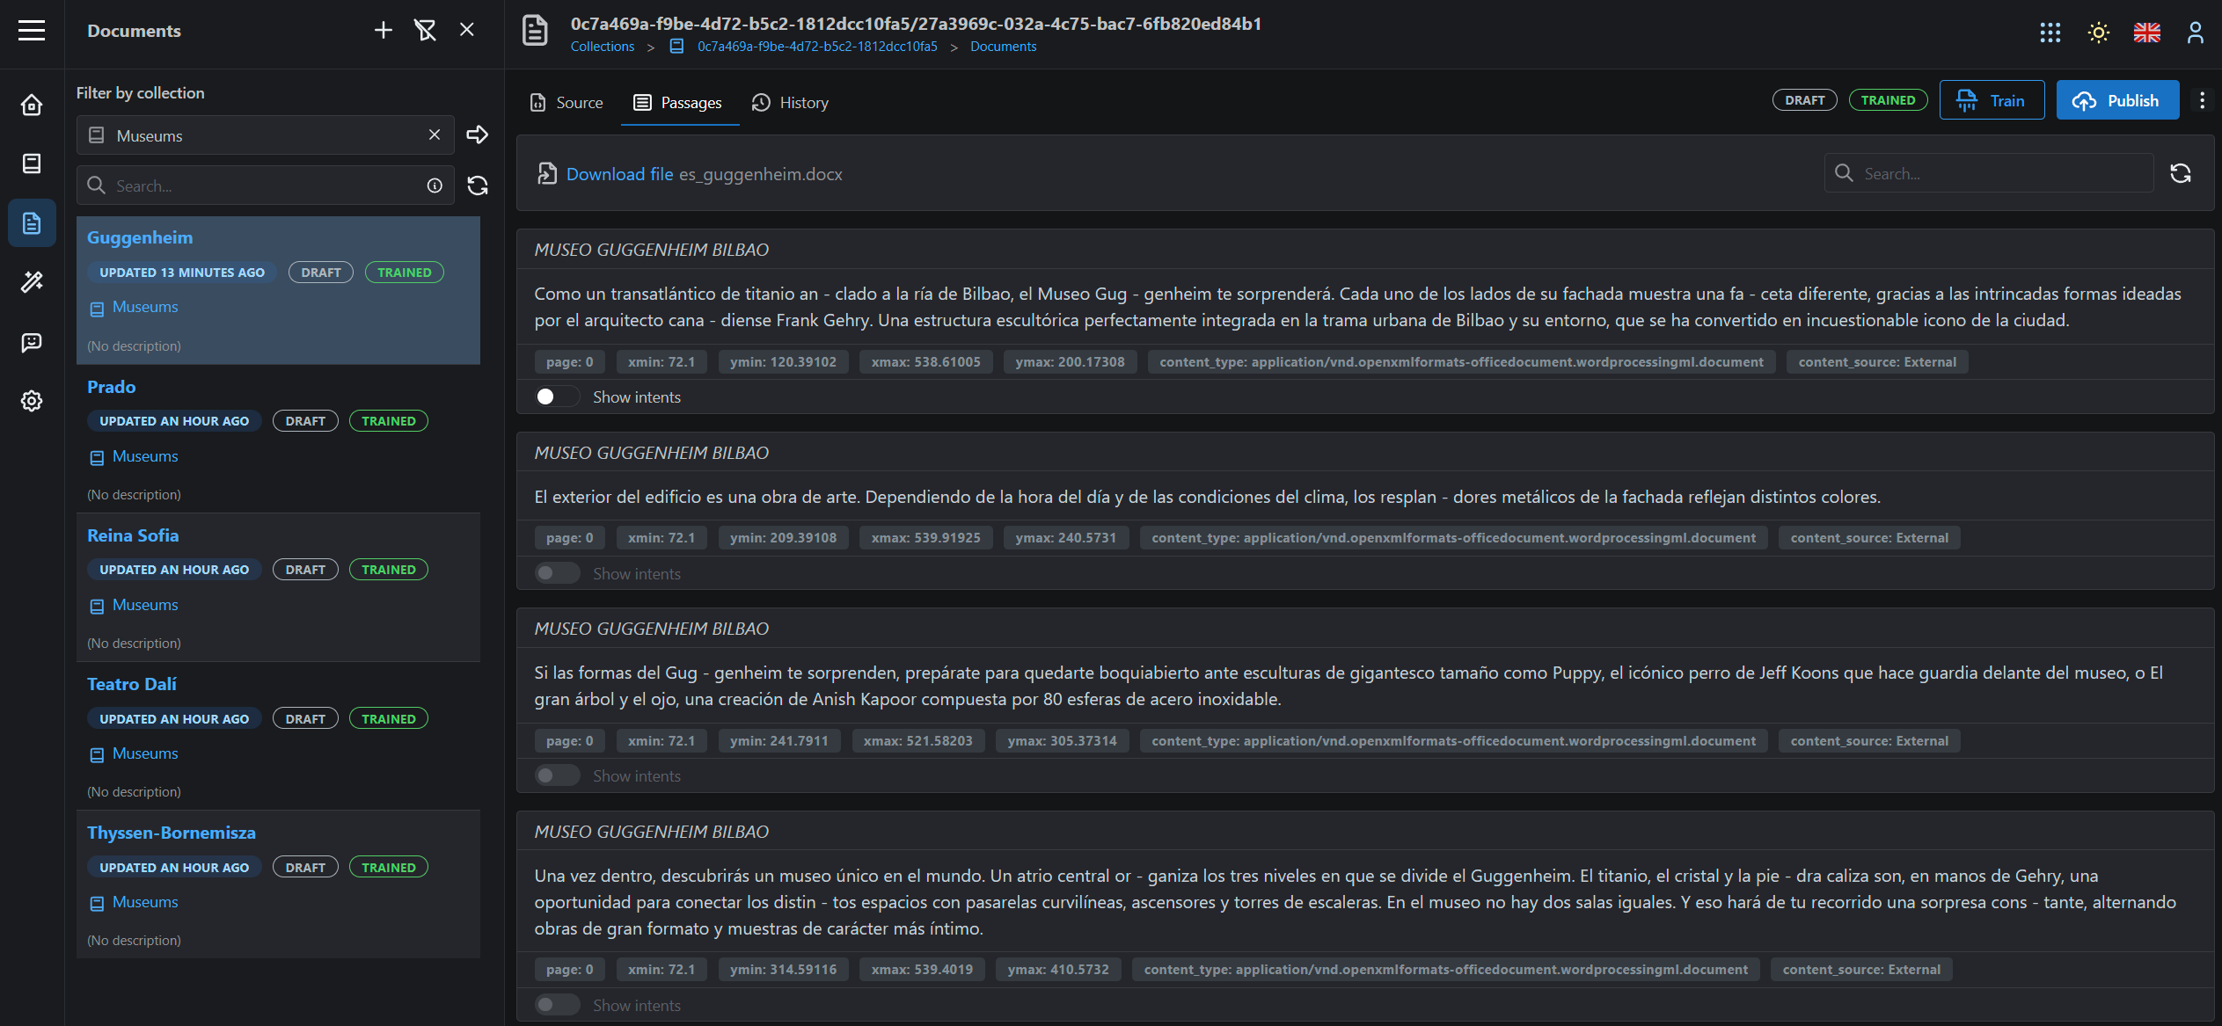Viewport: 2222px width, 1026px height.
Task: Open Museums link under Teatro Dalí
Action: tap(145, 753)
